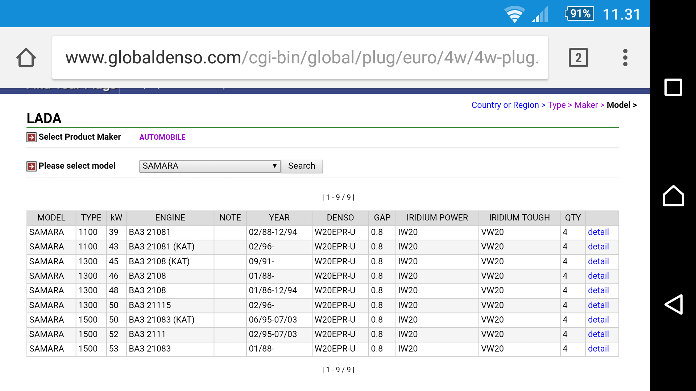Click the QTY column header
Screen dimensions: 696x391
click(x=573, y=218)
